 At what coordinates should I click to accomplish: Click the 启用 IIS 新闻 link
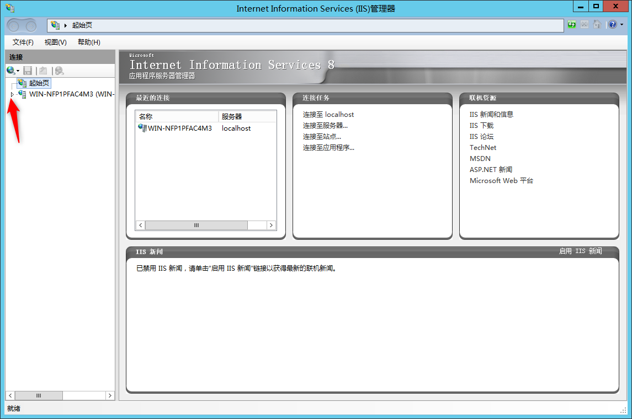coord(580,251)
